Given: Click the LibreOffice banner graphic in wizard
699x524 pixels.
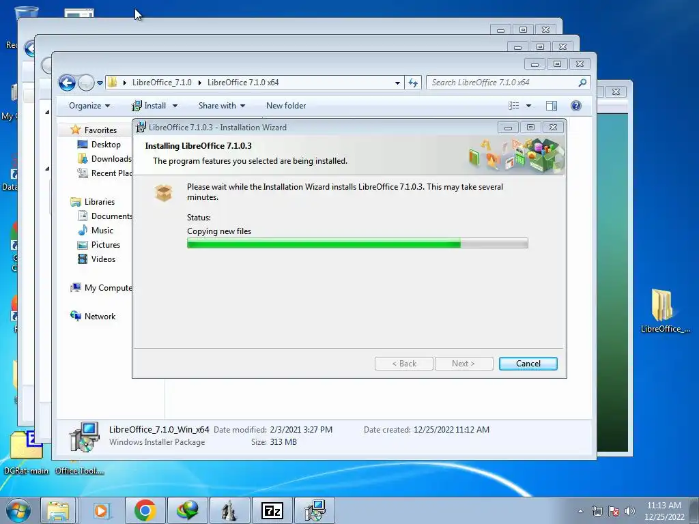Looking at the screenshot, I should click(x=516, y=156).
